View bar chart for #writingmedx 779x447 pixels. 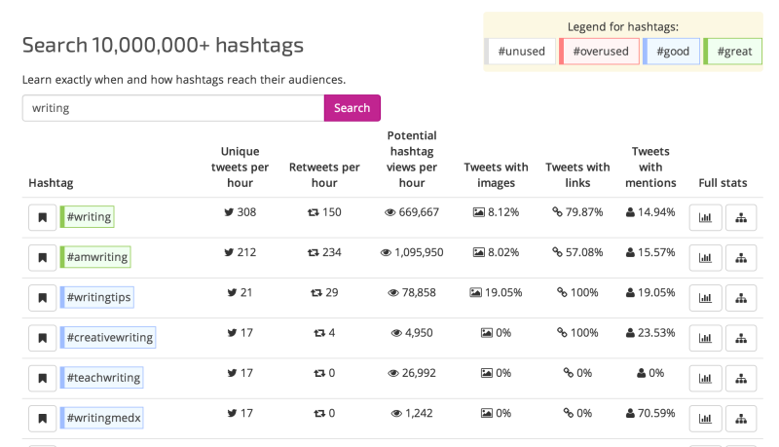704,418
